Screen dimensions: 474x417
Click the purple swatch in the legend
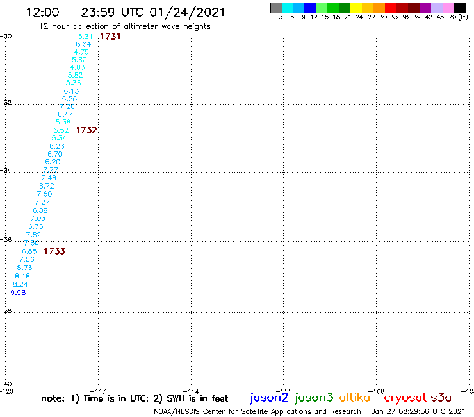(425, 8)
